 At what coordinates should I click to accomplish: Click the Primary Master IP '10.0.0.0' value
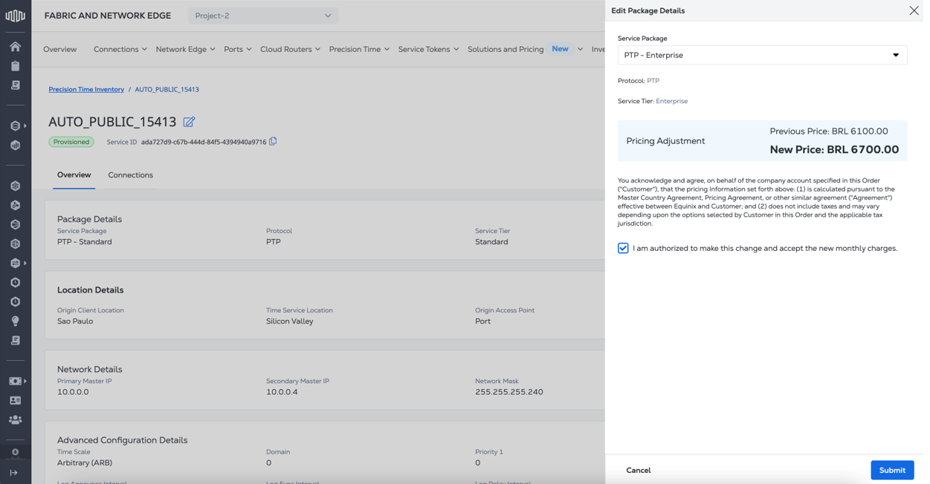73,391
